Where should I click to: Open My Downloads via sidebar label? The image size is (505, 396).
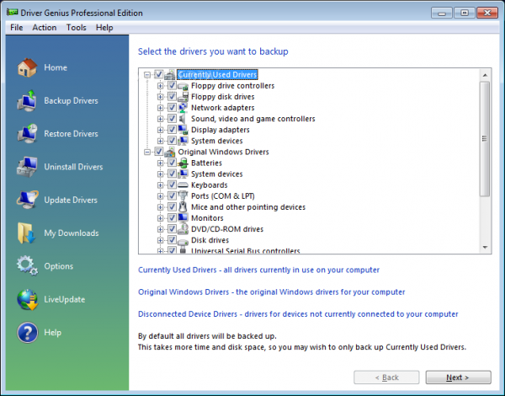(72, 233)
